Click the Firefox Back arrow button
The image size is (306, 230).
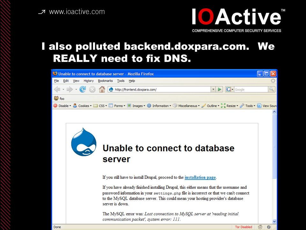[57, 89]
